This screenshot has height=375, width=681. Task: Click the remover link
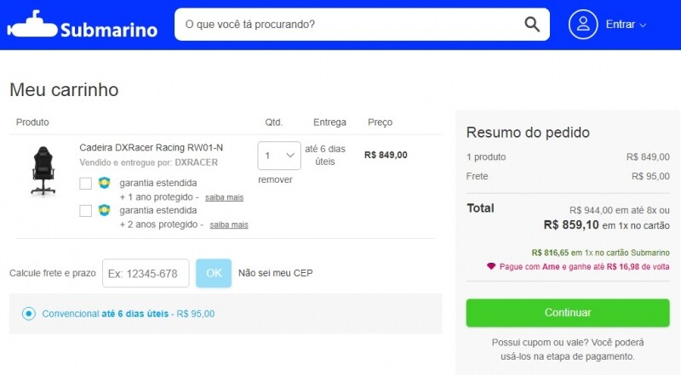coord(275,179)
